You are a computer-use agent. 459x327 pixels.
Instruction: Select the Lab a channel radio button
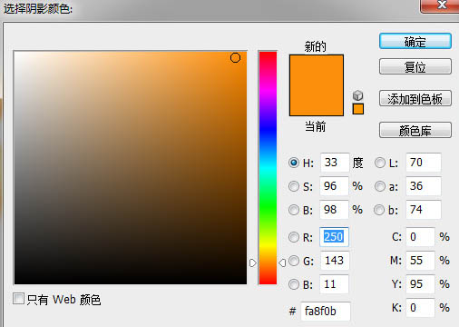[x=380, y=186]
